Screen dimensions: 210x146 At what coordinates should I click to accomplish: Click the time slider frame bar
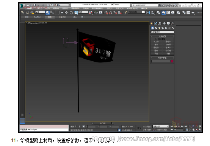coord(103,123)
